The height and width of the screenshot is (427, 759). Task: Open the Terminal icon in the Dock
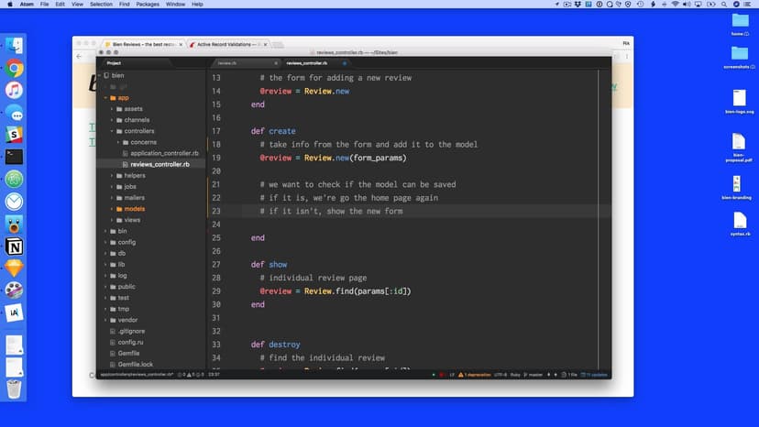[15, 157]
